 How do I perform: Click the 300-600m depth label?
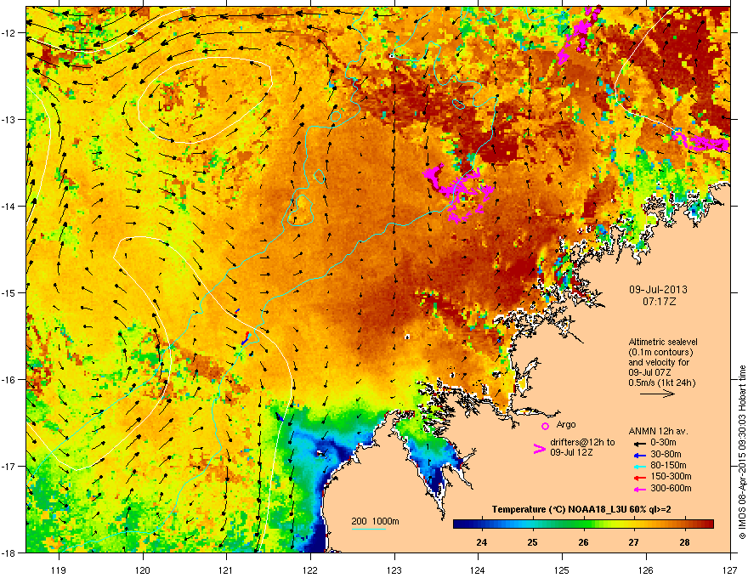pos(671,488)
